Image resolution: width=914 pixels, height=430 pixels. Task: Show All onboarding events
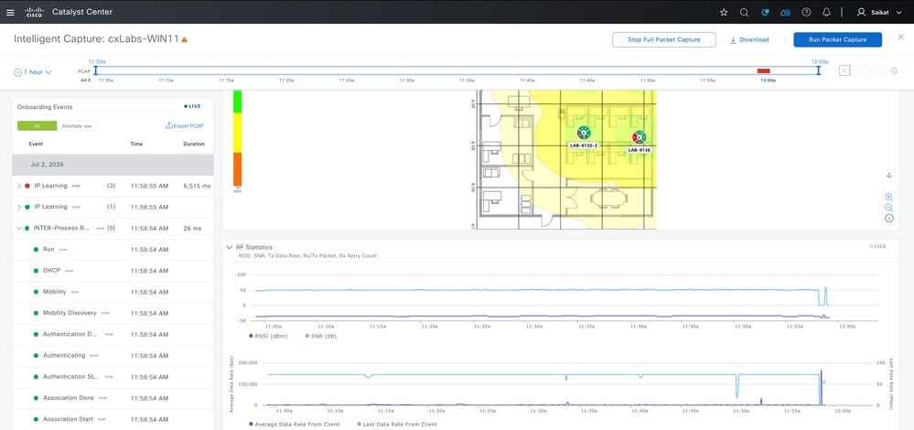point(38,126)
